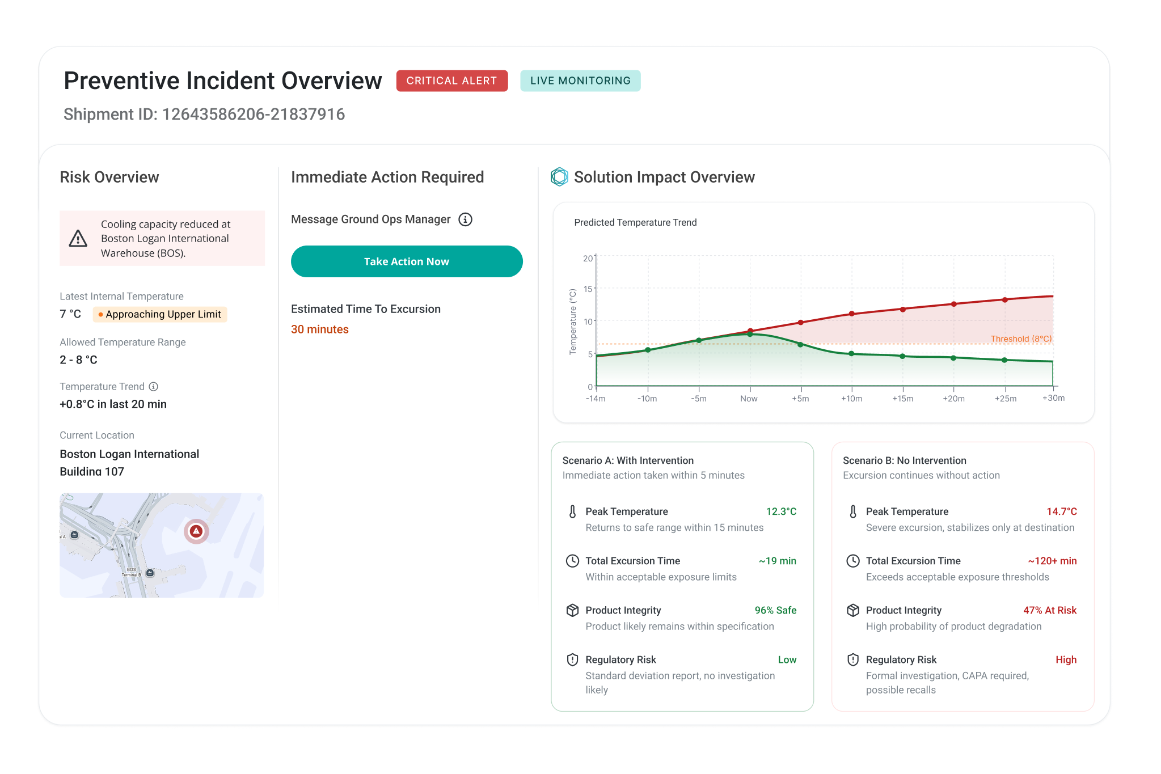Screen dimensions: 1161x774
Task: Click the clock icon in Scenario A Excursion Time
Action: [572, 561]
